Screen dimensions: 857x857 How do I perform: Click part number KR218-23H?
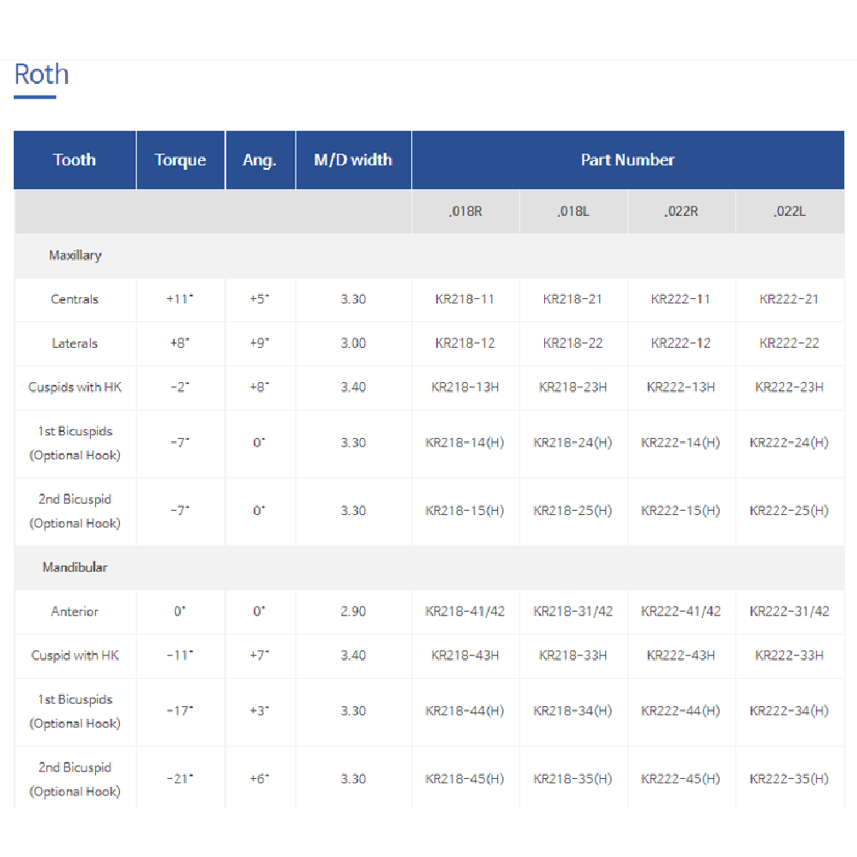(573, 387)
